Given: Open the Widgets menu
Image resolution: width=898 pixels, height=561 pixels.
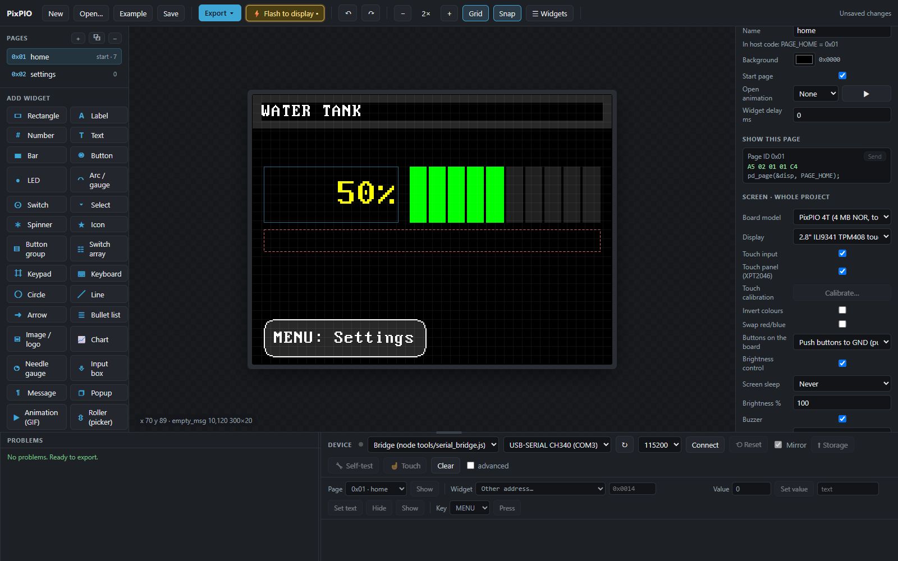Looking at the screenshot, I should click(x=549, y=13).
